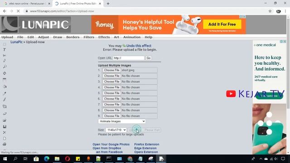Open the Effects menu
The width and height of the screenshot is (290, 163).
click(104, 37)
